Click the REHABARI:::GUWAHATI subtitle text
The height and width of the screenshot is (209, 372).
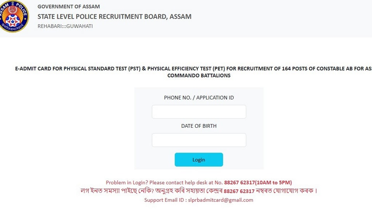(65, 26)
